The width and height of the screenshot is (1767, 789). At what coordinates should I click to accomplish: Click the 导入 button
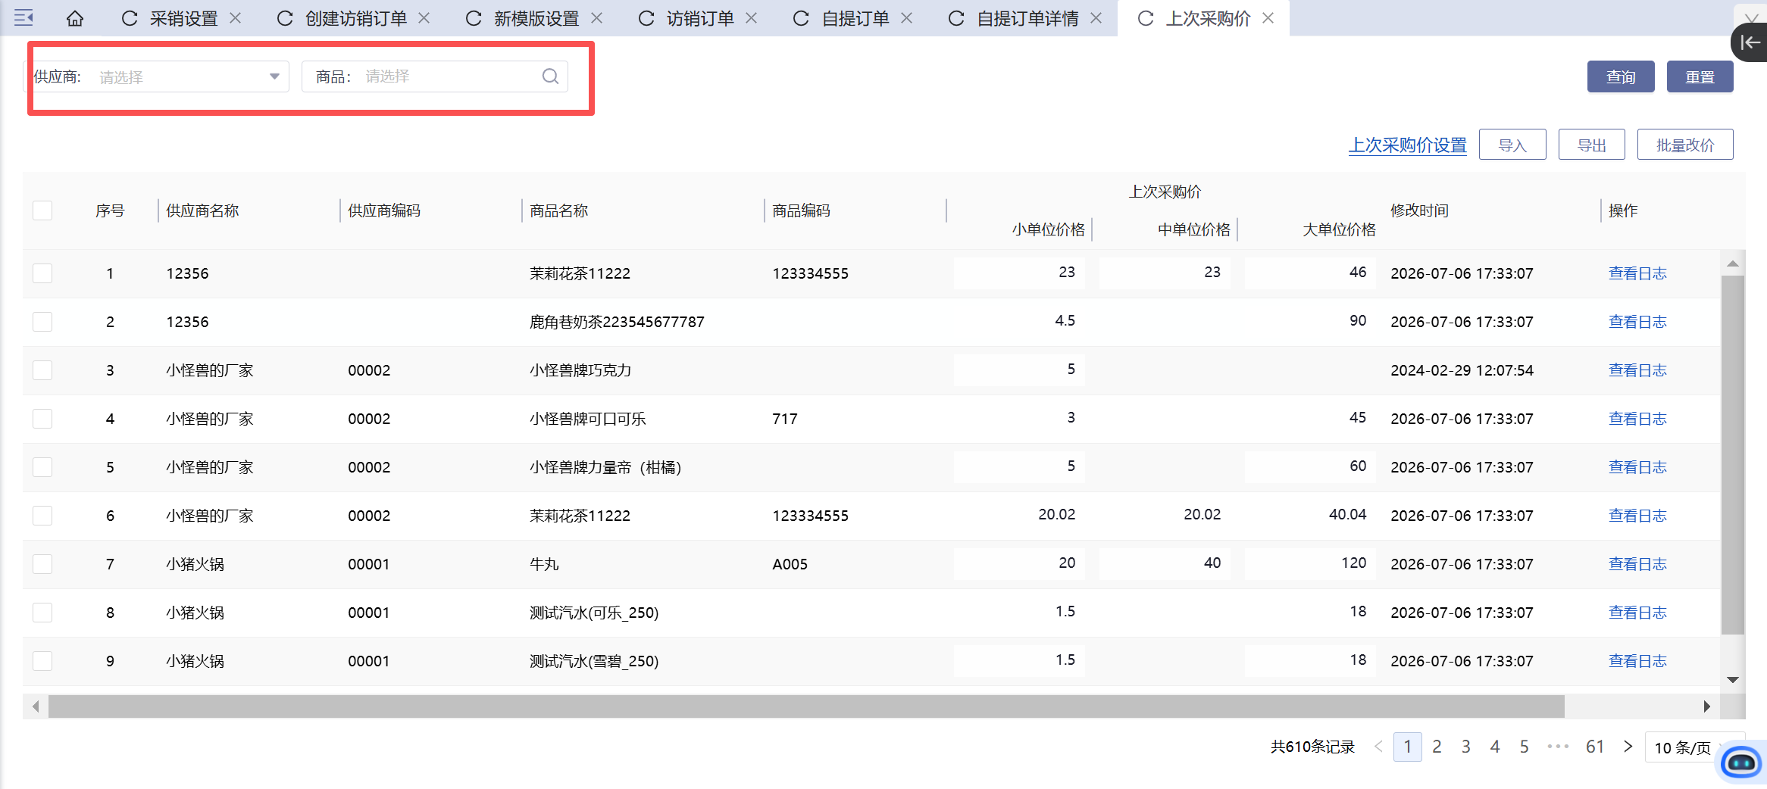[1512, 145]
